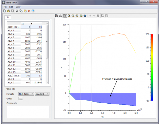Click the red Delete X icon
Viewport: 159px width, 124px height.
click(x=29, y=11)
